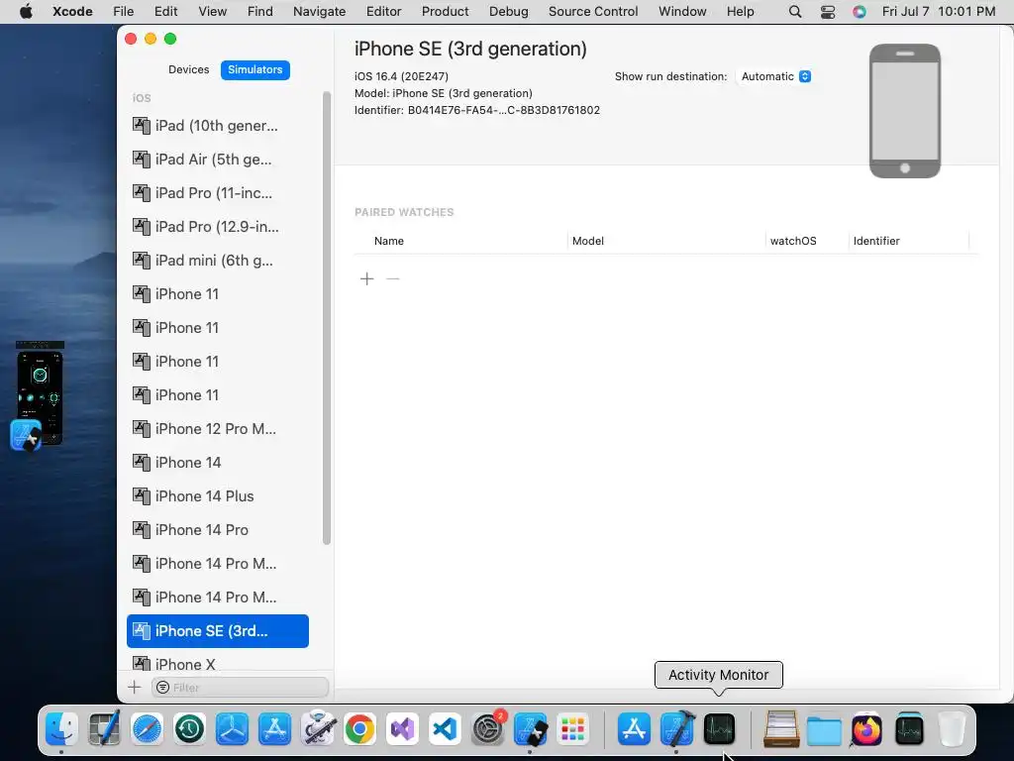This screenshot has height=761, width=1014.
Task: Click the Identifier B0414E76-FA54 text
Action: click(x=477, y=110)
